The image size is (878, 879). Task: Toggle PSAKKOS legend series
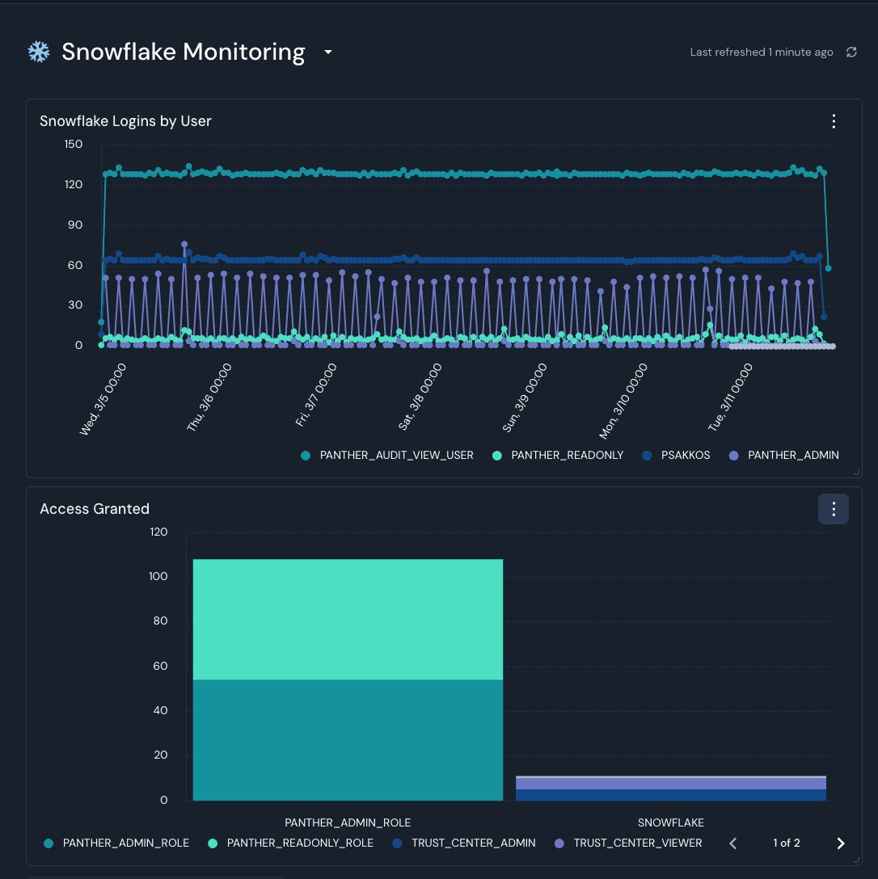[676, 455]
